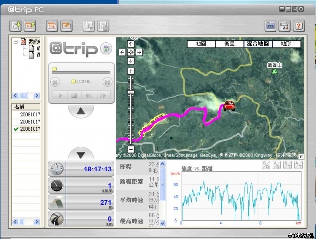Click the edit trip icon with pencil
The height and width of the screenshot is (239, 316).
pos(67,26)
